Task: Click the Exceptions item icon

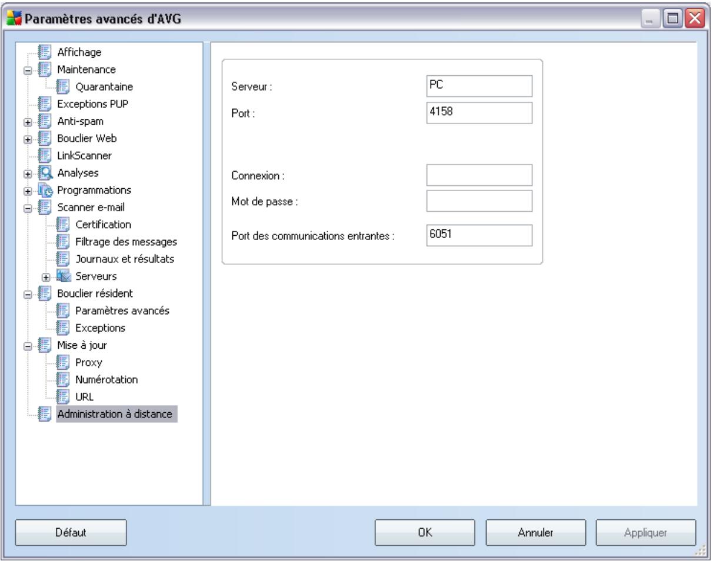Action: tap(63, 327)
